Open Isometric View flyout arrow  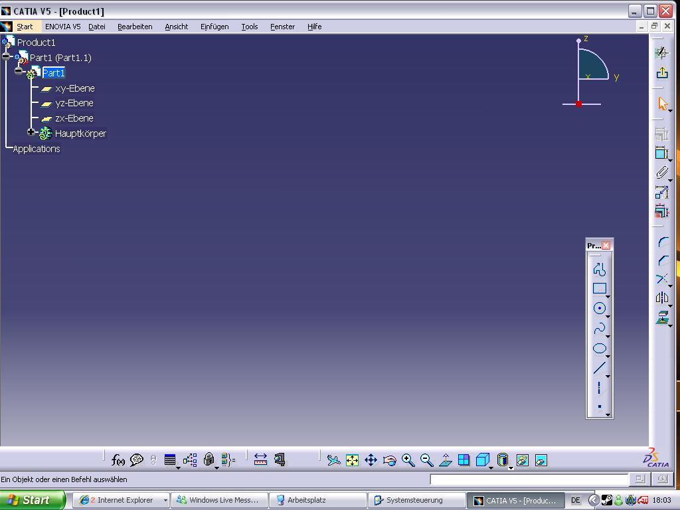click(x=491, y=468)
